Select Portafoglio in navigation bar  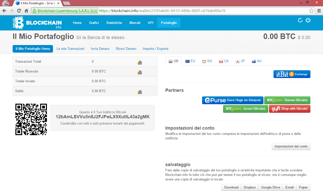[x=169, y=23]
